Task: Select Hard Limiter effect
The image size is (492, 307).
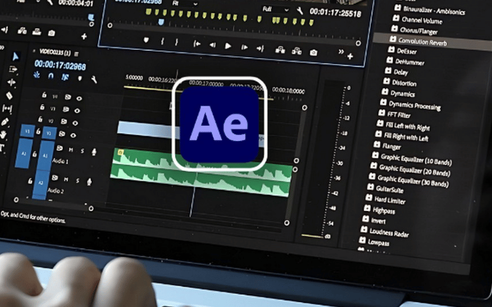Action: tap(390, 200)
